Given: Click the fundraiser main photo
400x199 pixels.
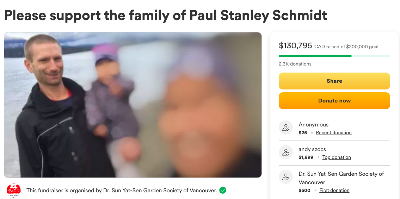Looking at the screenshot, I should 133,105.
